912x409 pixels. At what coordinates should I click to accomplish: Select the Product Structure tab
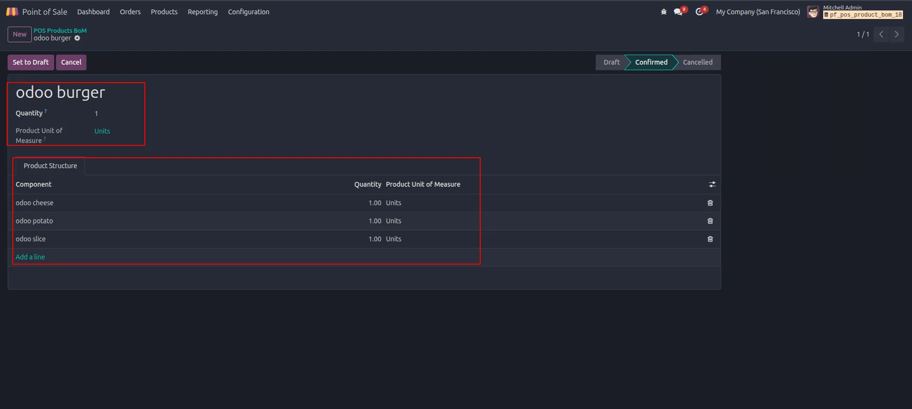pyautogui.click(x=50, y=166)
